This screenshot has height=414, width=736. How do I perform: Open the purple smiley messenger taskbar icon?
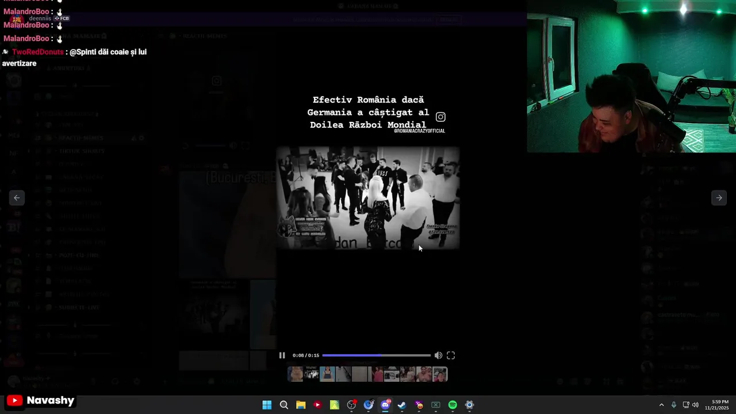(x=419, y=405)
